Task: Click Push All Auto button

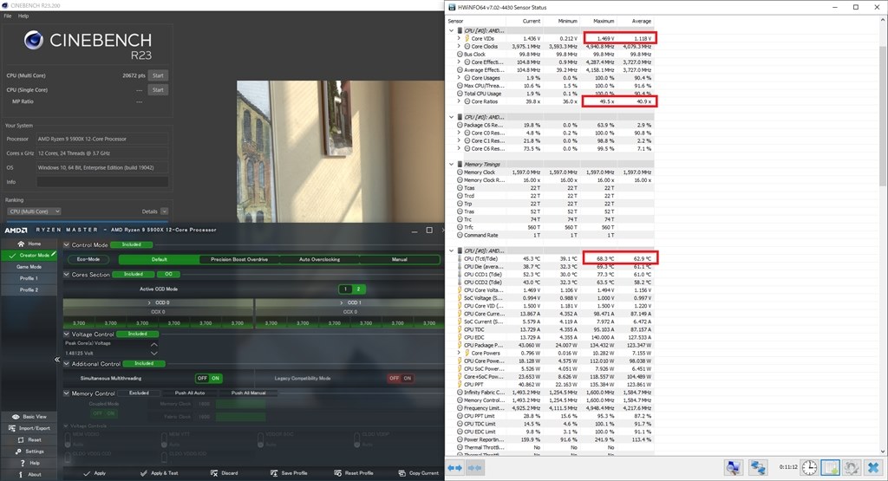Action: click(x=190, y=393)
